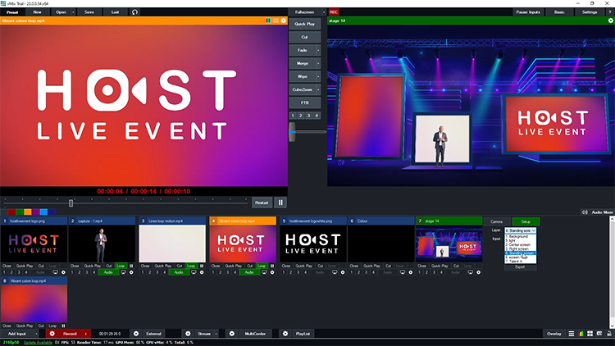Click gear icon on capture input 2
The height and width of the screenshot is (346, 615).
(131, 272)
